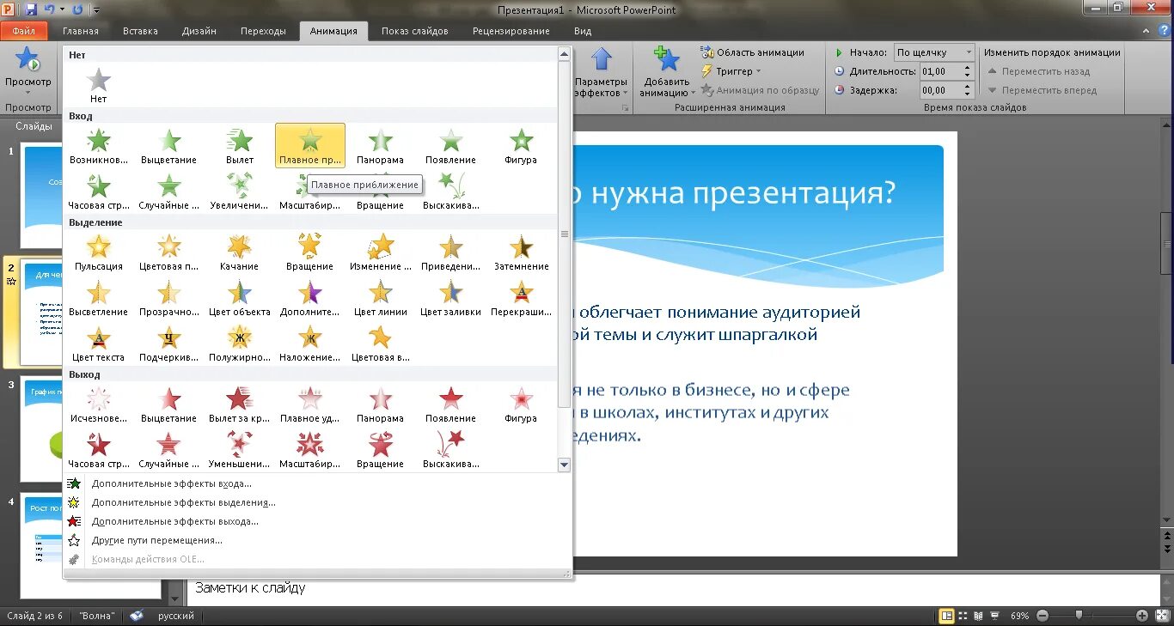Click the русский language indicator
This screenshot has height=626, width=1174.
coord(176,616)
